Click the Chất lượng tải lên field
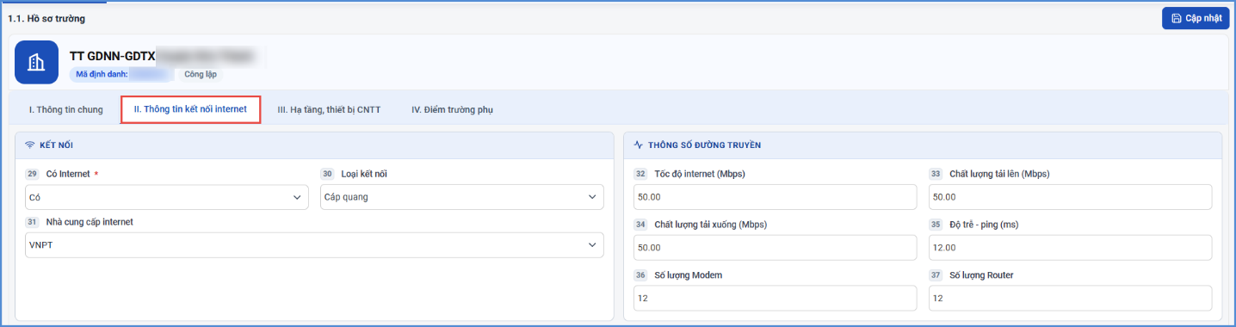Viewport: 1236px width, 327px height. [1070, 197]
